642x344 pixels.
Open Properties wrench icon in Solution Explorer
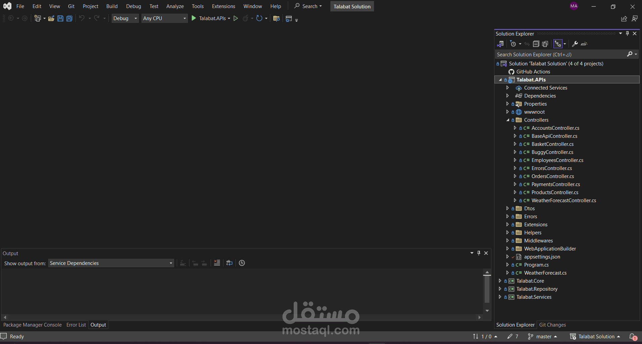coord(575,44)
